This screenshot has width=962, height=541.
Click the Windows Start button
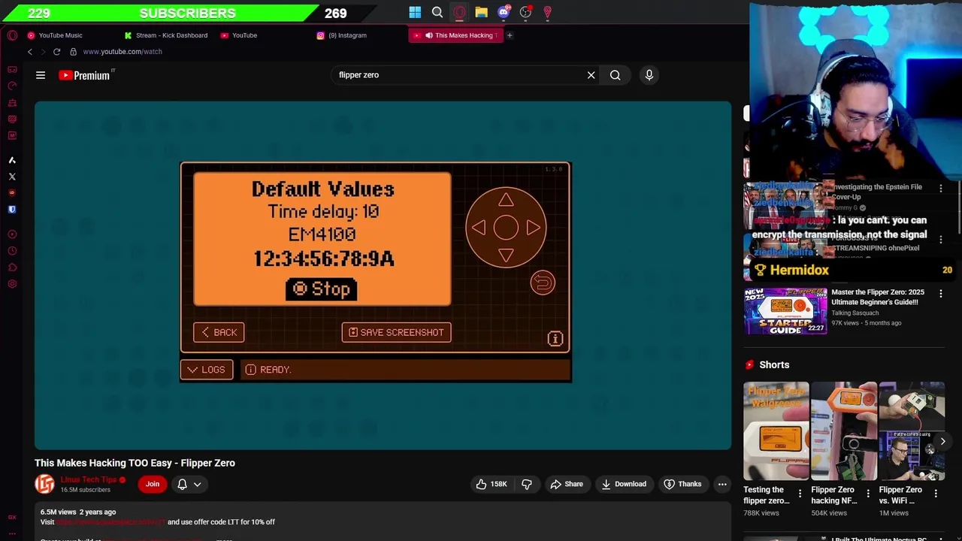point(415,12)
